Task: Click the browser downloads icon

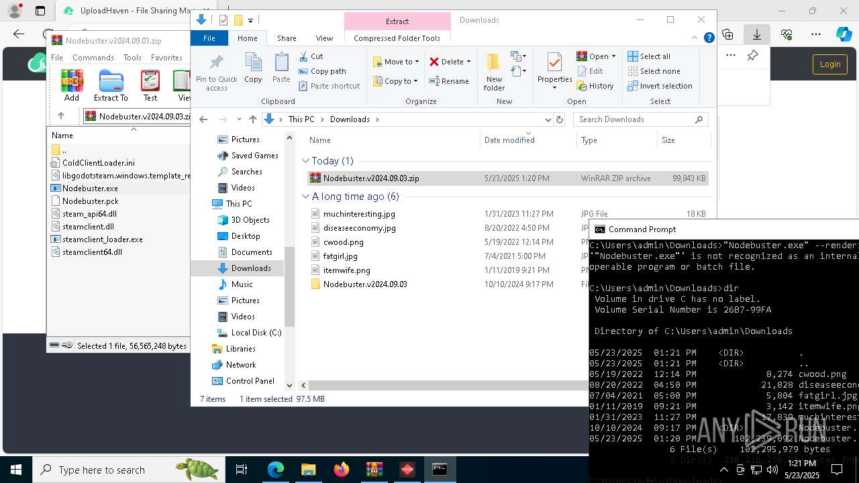Action: coord(757,34)
